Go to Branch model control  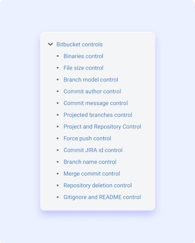click(x=91, y=80)
